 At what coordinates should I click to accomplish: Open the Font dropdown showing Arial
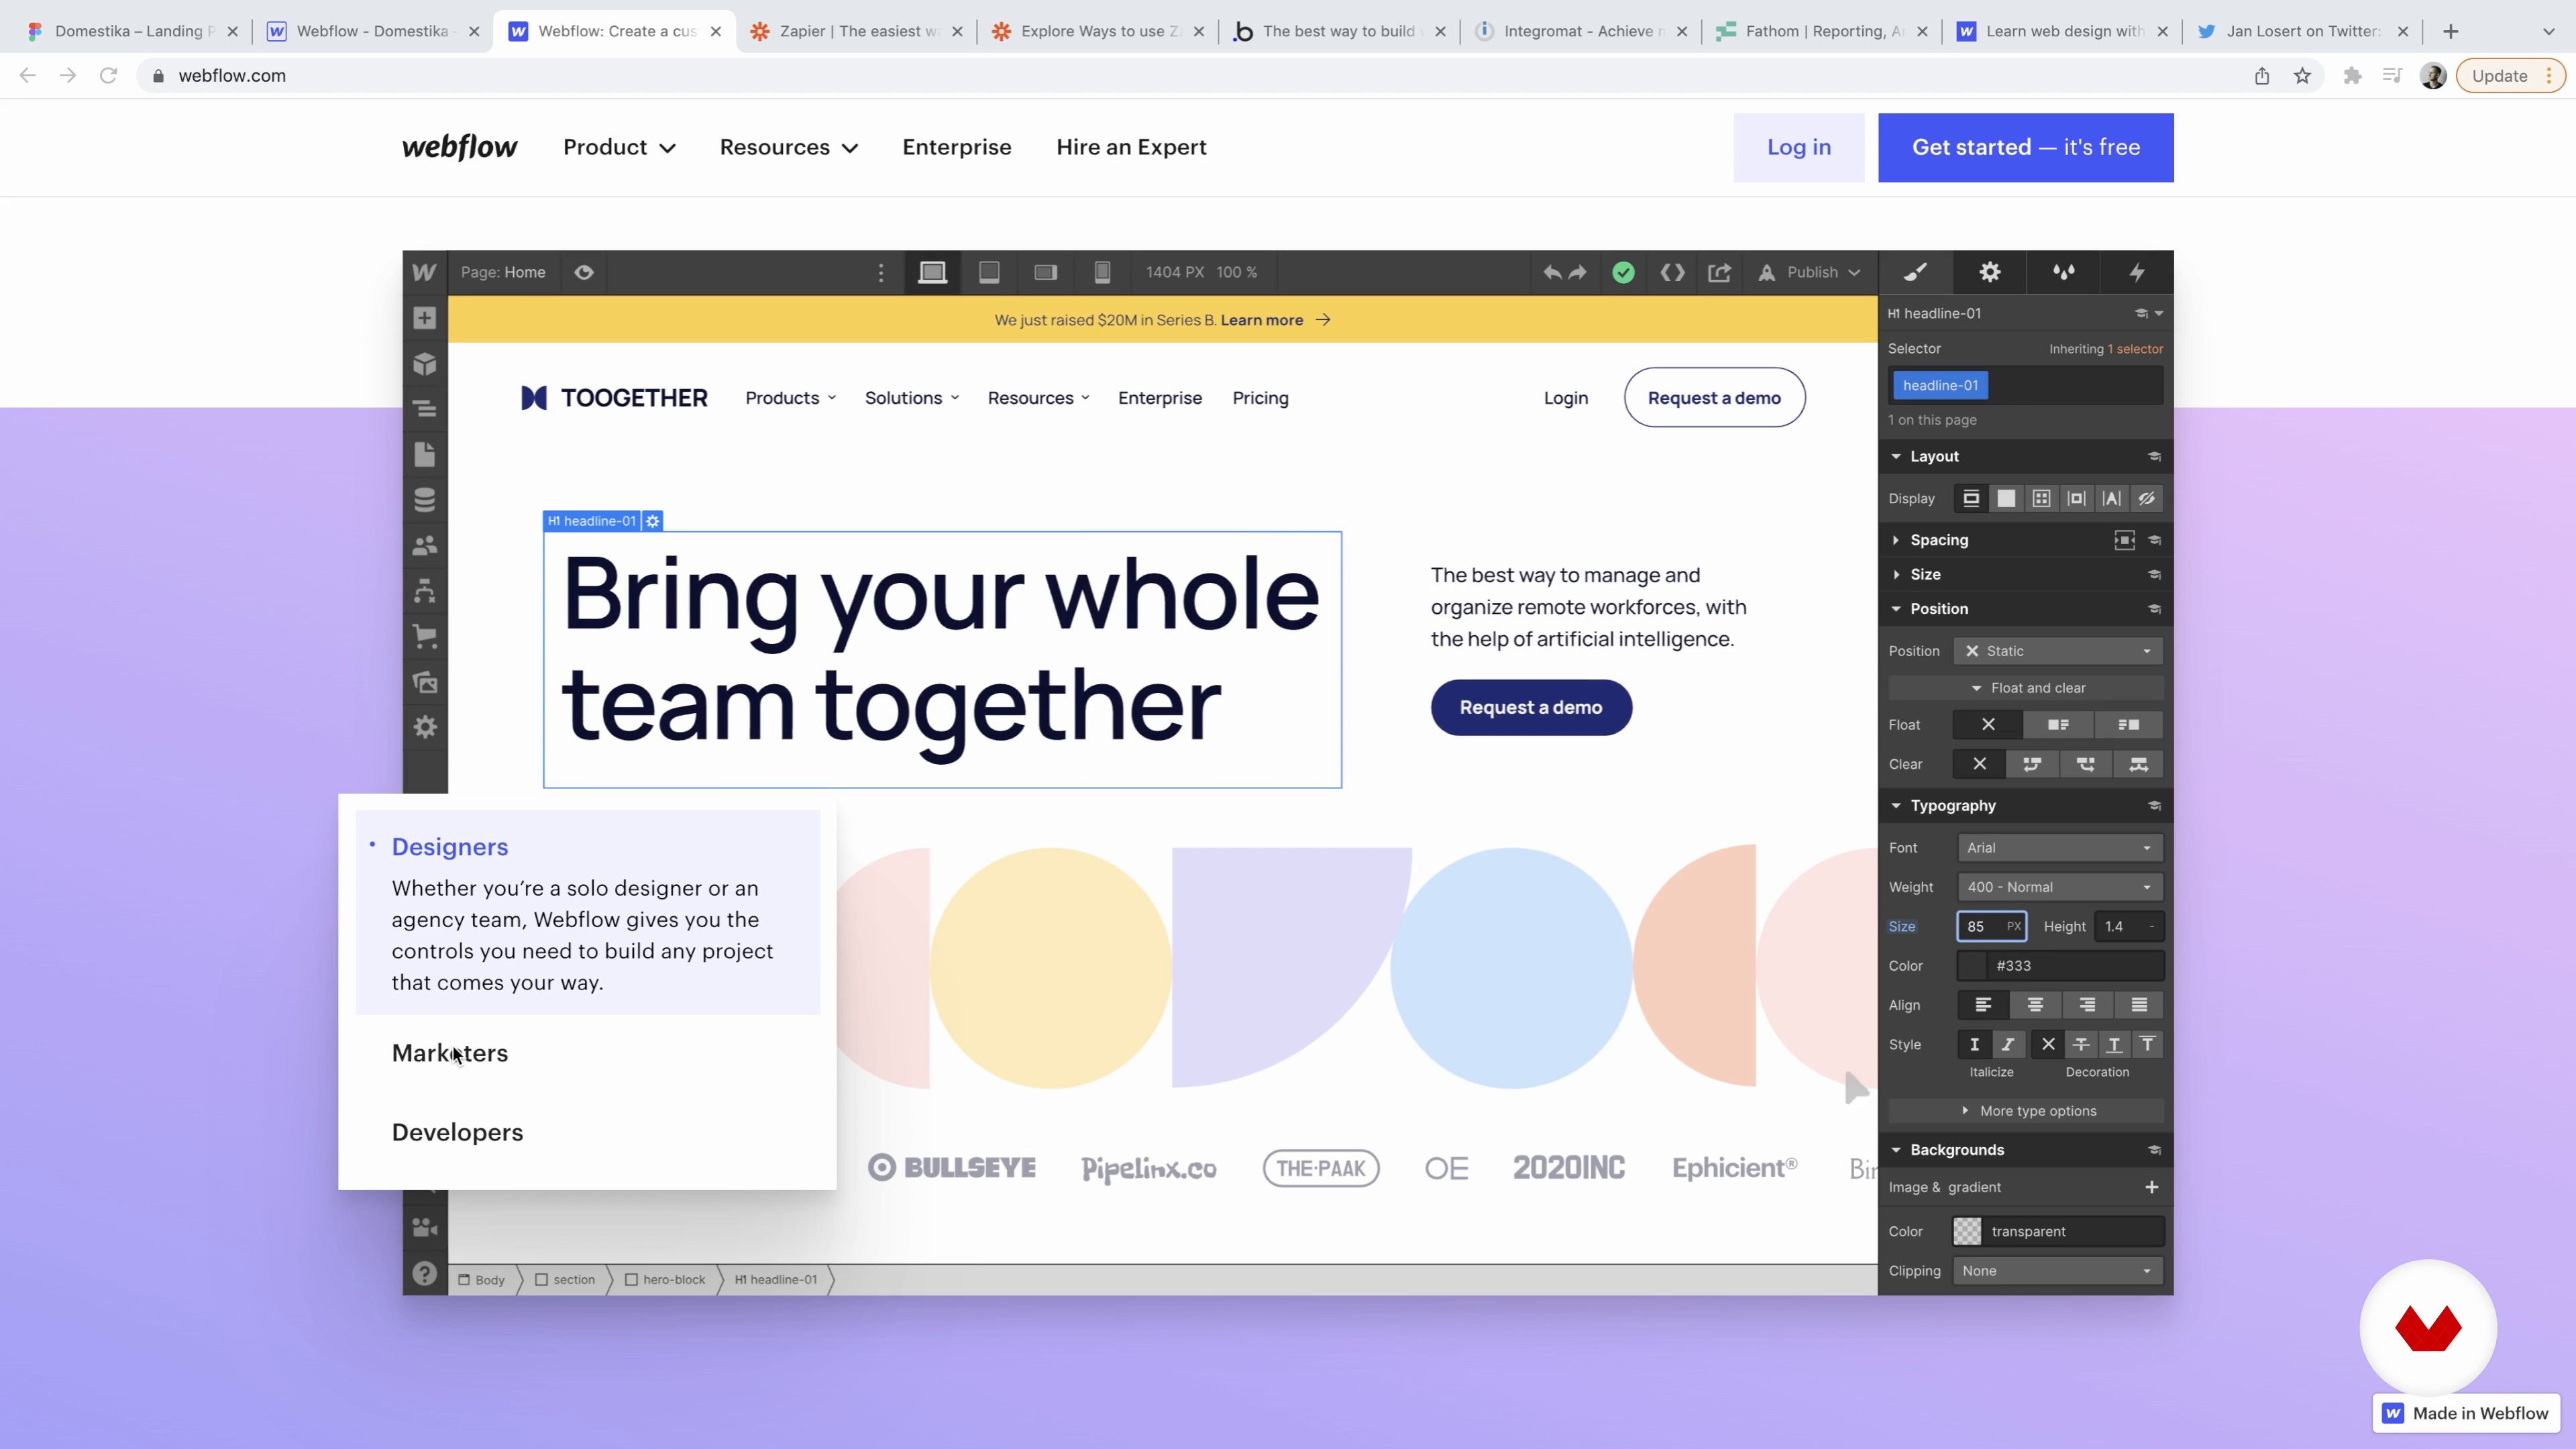pos(2060,848)
